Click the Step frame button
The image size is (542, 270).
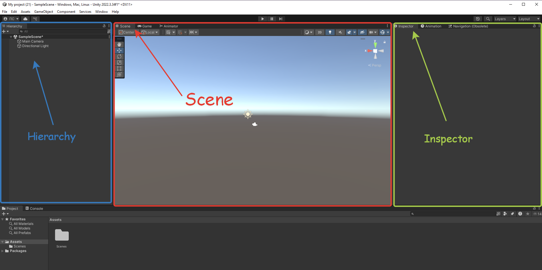click(x=281, y=19)
